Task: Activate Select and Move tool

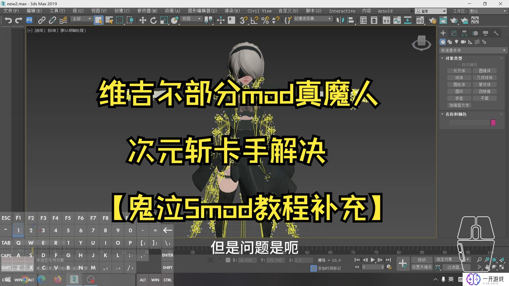Action: [x=143, y=20]
